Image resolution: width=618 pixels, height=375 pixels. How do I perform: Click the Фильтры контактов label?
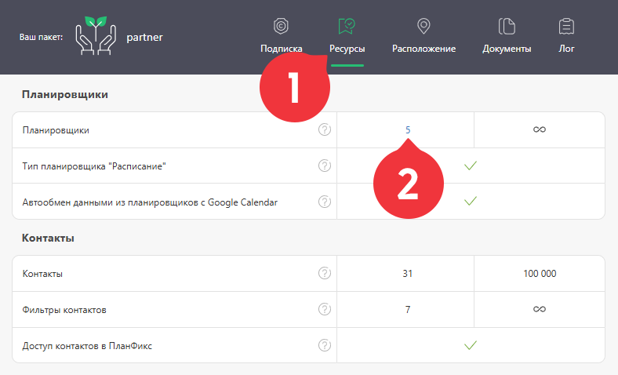pos(64,310)
